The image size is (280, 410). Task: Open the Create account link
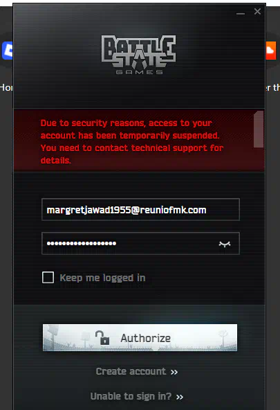[131, 371]
